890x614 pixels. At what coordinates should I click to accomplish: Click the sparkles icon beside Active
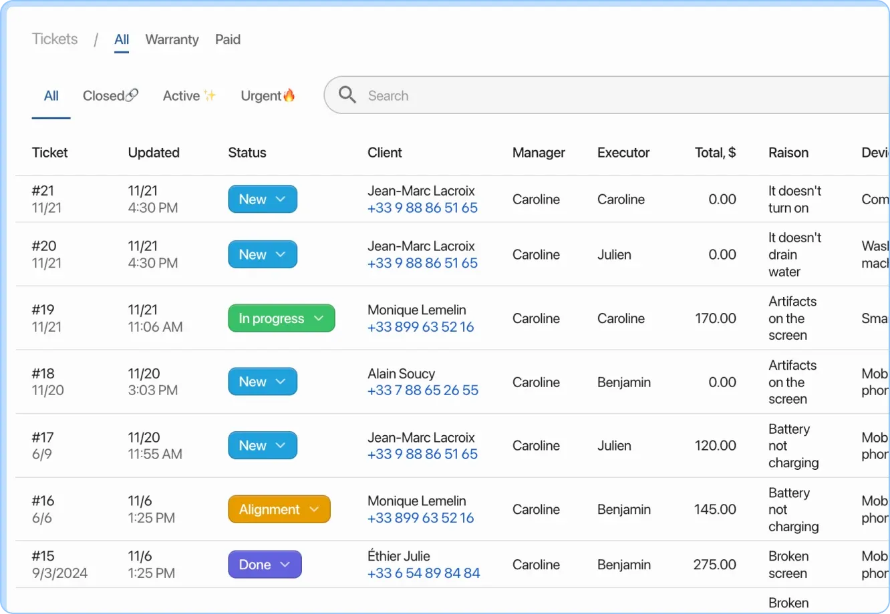[209, 94]
